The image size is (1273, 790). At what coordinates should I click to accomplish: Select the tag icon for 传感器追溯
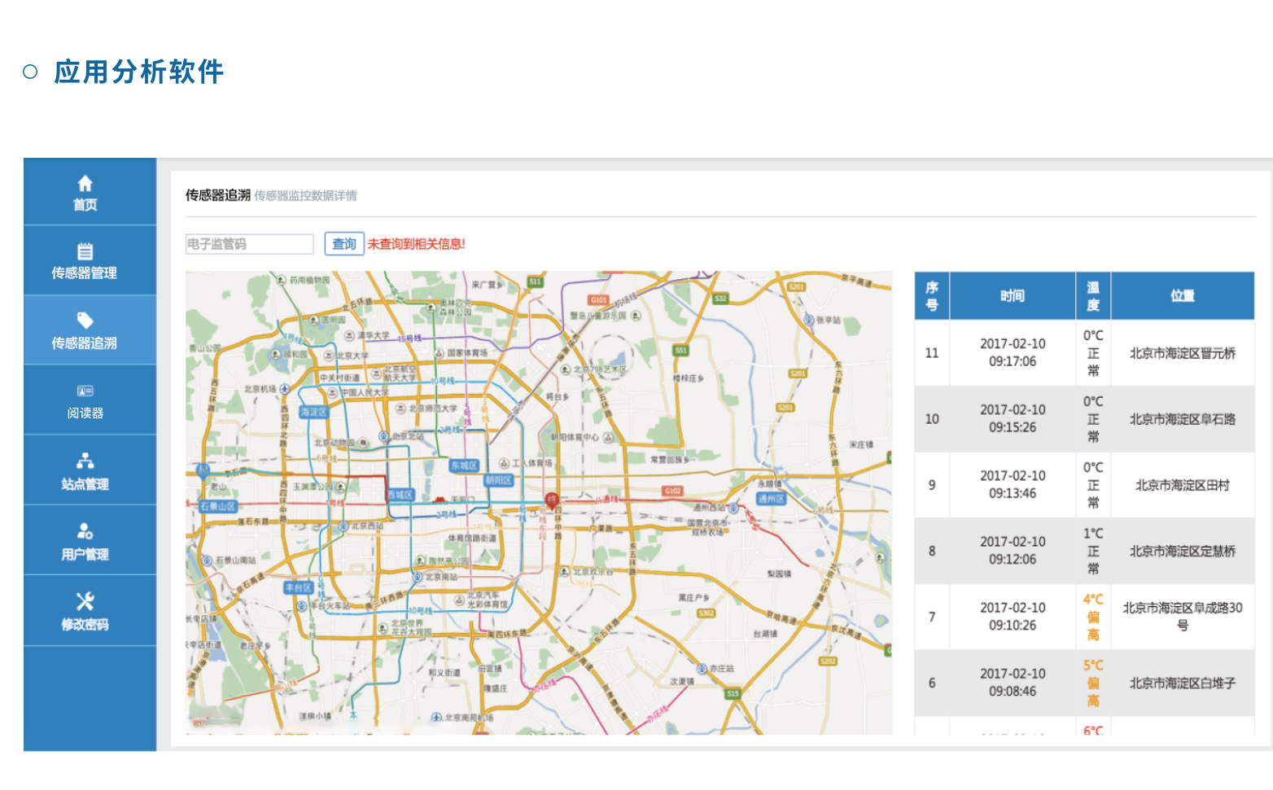tap(85, 321)
